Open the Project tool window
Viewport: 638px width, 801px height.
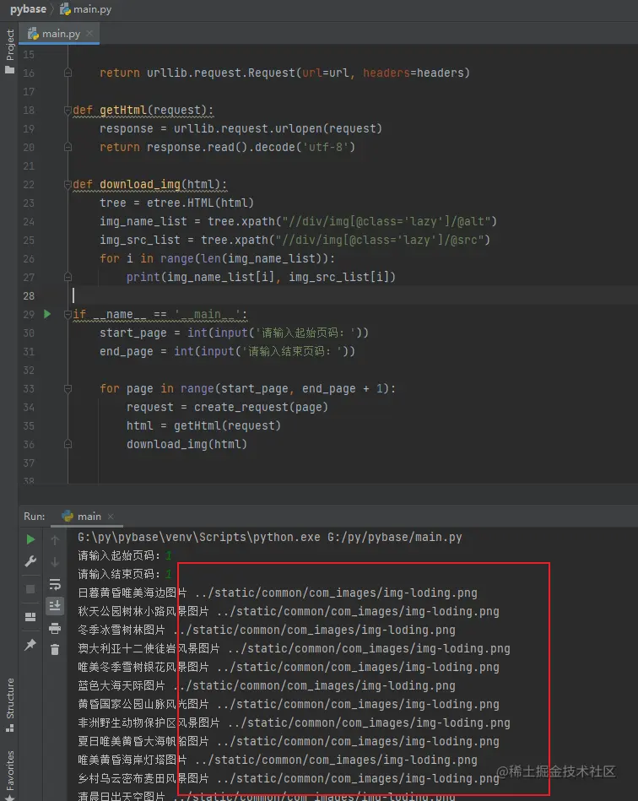pyautogui.click(x=10, y=51)
